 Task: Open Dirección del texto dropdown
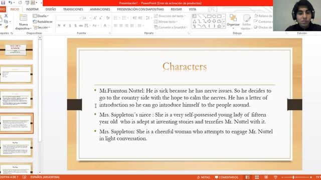[170, 16]
